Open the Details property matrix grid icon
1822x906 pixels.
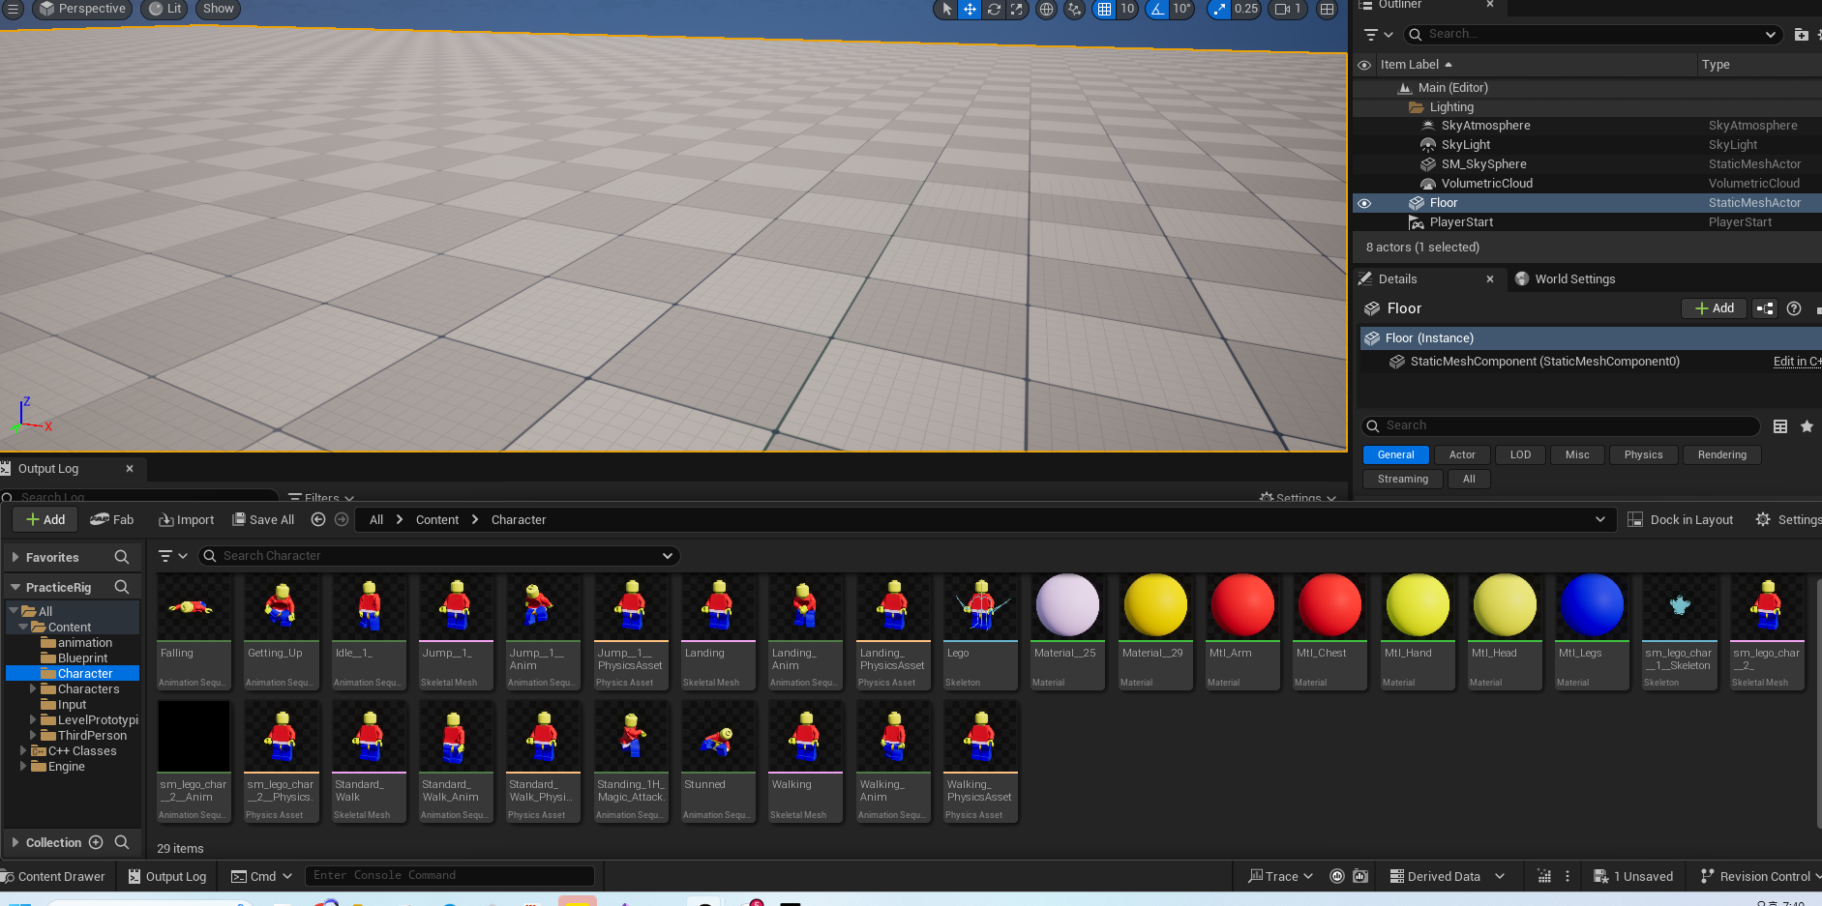(1779, 426)
